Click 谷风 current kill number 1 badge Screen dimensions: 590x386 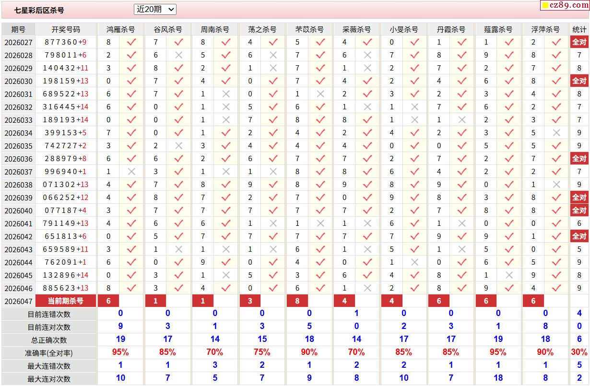(155, 301)
